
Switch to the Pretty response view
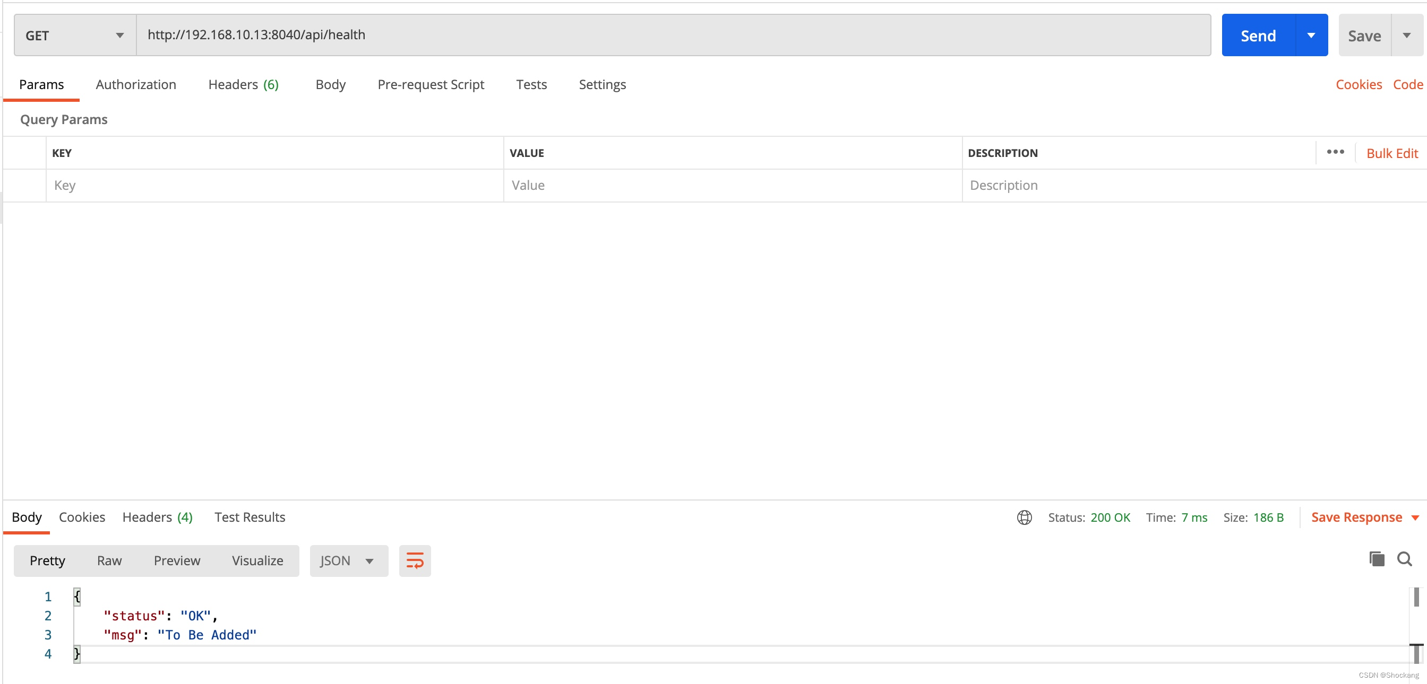[x=47, y=559]
